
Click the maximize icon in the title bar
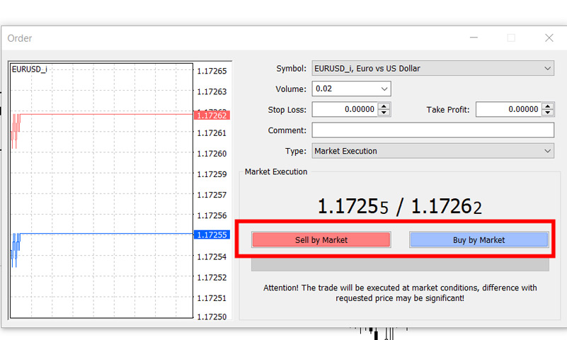511,38
